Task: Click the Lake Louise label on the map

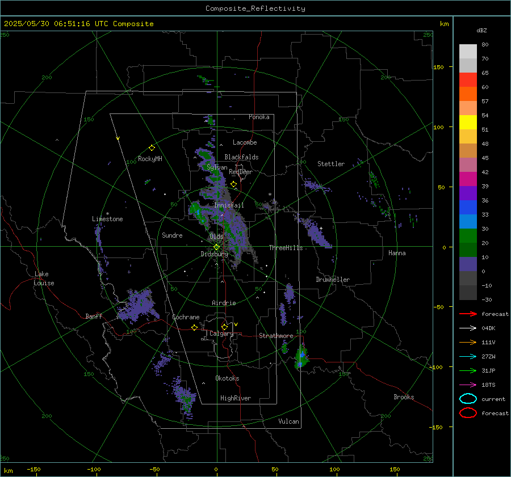Action: 44,278
